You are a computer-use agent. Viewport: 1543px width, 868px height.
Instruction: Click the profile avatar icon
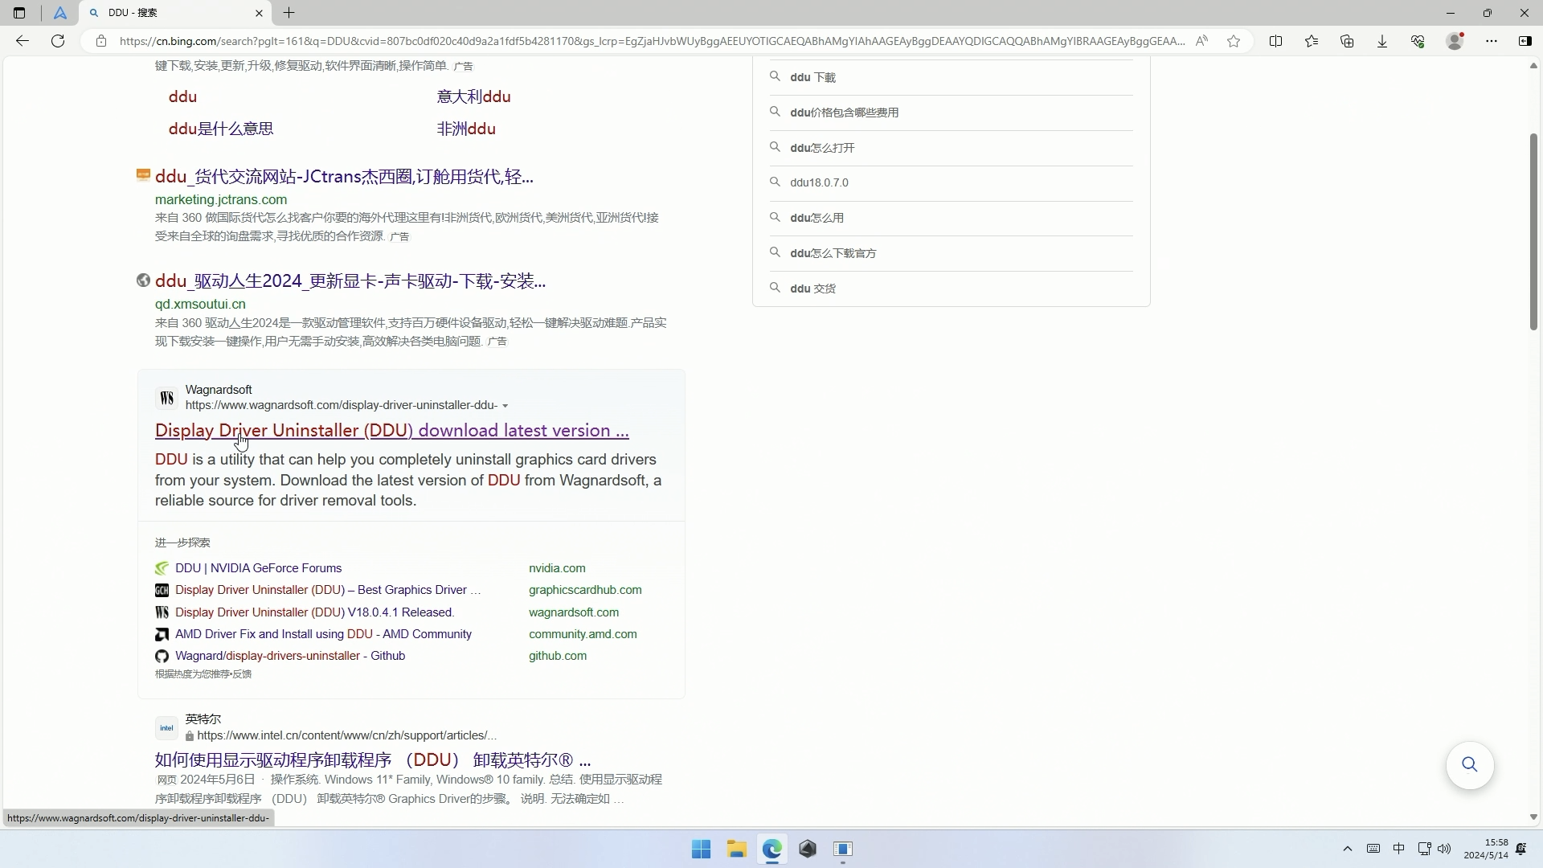1455,41
